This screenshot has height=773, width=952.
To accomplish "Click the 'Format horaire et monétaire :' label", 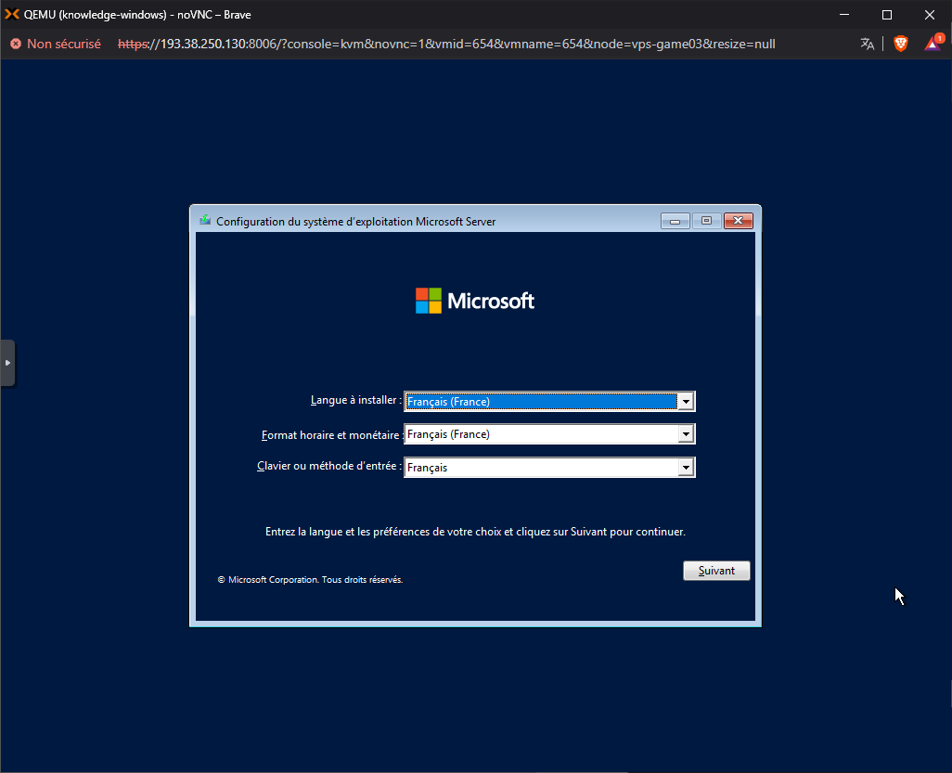I will 332,435.
